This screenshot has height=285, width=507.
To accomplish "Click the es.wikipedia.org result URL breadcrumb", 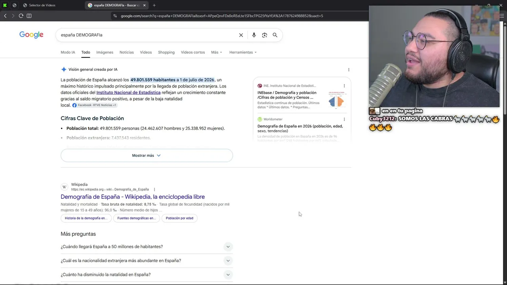I will point(110,190).
